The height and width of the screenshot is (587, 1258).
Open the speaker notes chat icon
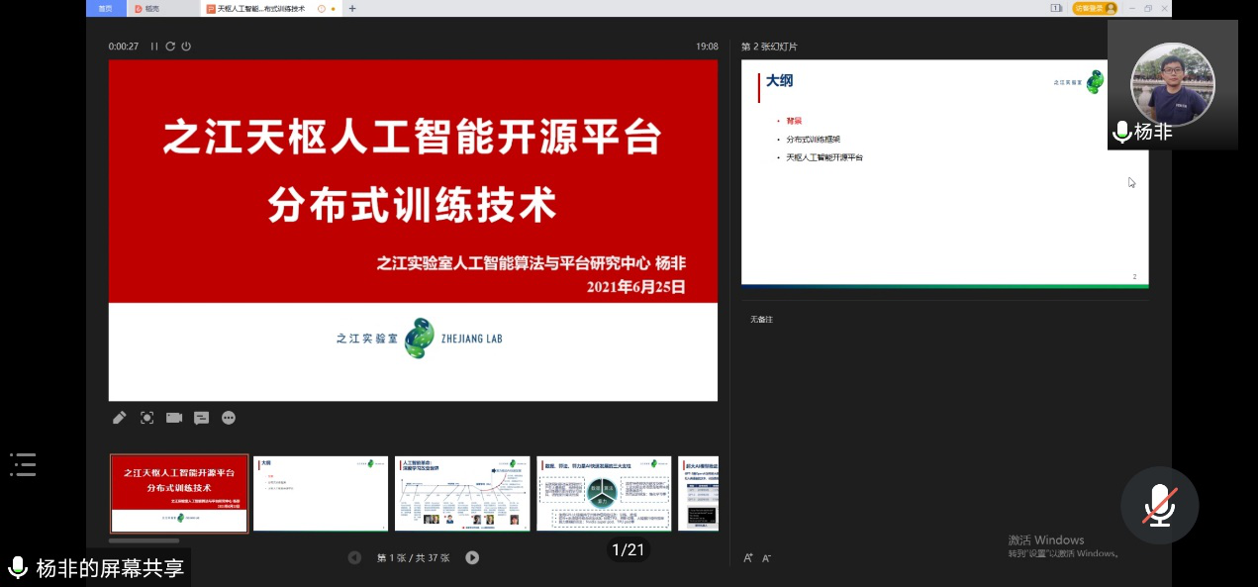pos(201,418)
